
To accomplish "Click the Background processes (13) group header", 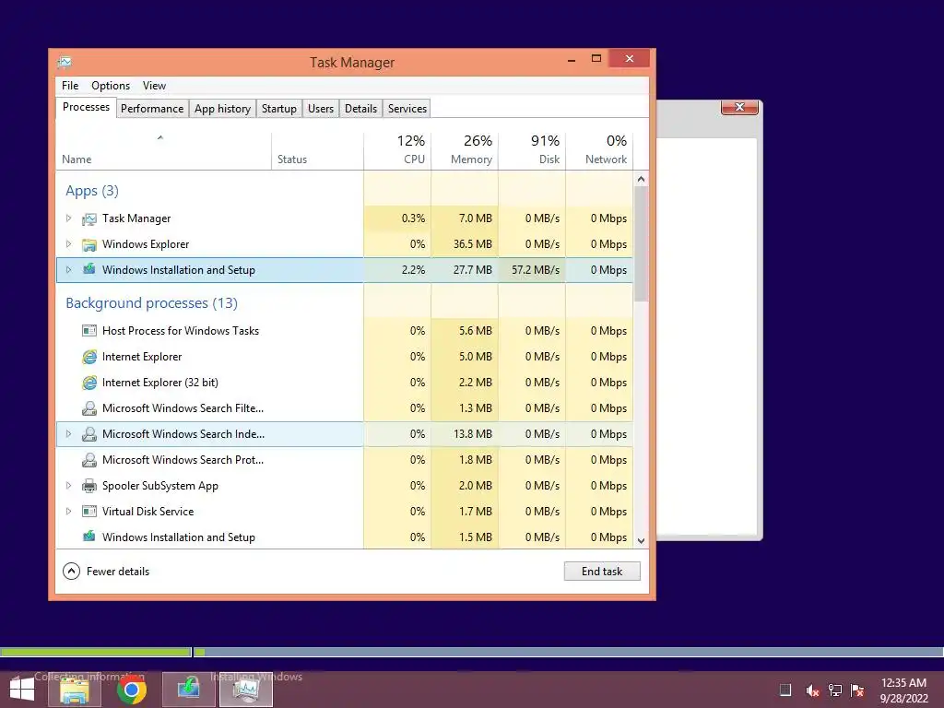I will click(152, 302).
